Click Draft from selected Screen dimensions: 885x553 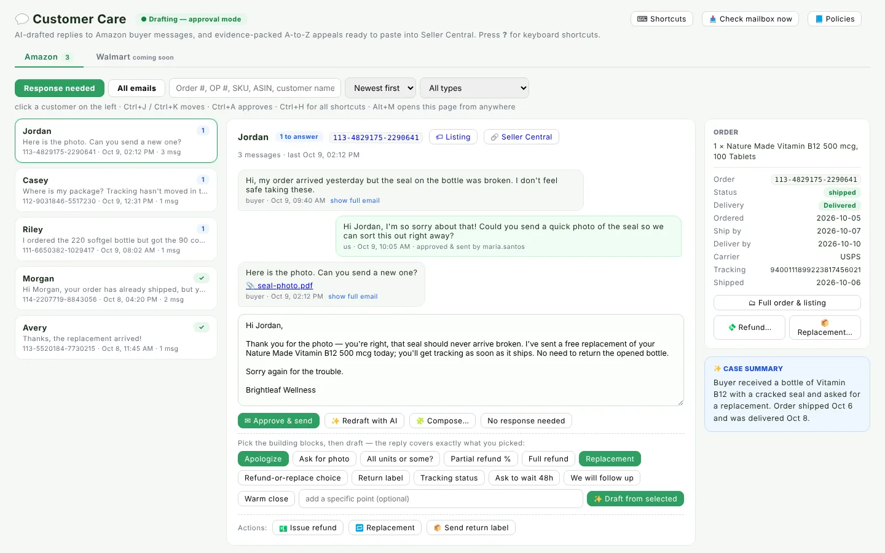click(635, 499)
